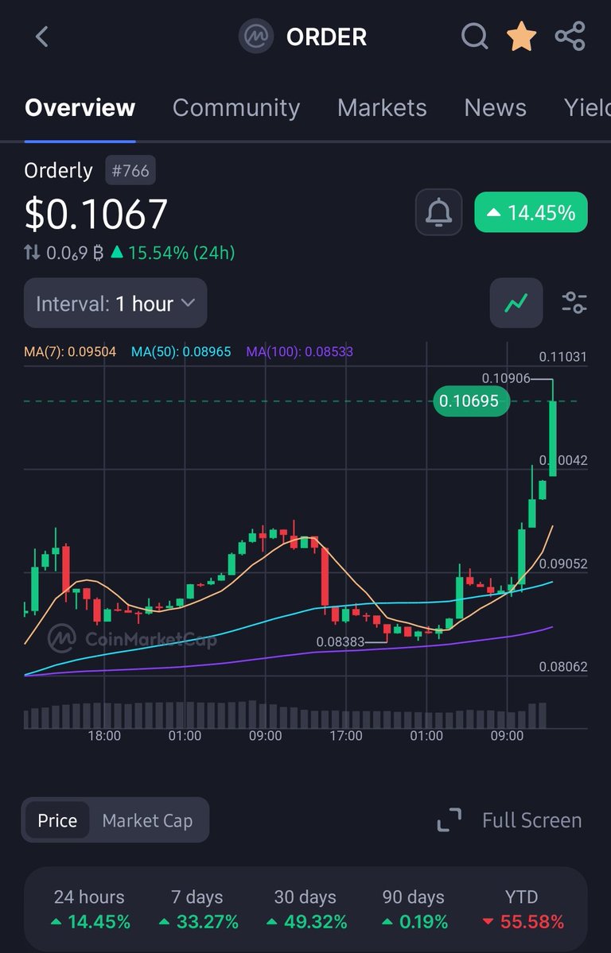Tap the 14.45% change badge
The width and height of the screenshot is (611, 953).
(x=531, y=212)
